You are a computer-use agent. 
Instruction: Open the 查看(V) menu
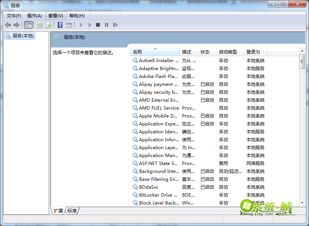coord(55,15)
